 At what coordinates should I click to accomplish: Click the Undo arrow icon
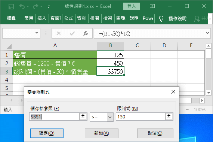click(22, 6)
